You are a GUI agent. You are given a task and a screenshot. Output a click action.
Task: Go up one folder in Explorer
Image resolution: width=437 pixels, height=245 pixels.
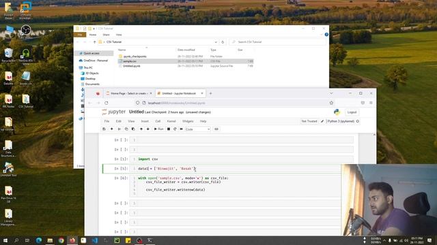pyautogui.click(x=94, y=42)
